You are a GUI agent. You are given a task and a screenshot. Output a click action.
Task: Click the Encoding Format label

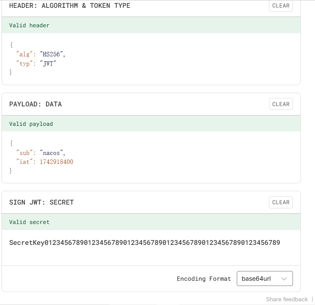tap(204, 279)
